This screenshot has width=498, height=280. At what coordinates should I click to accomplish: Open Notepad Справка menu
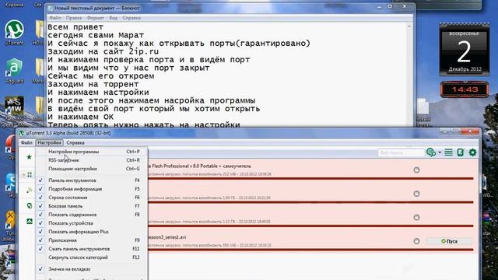[x=132, y=18]
